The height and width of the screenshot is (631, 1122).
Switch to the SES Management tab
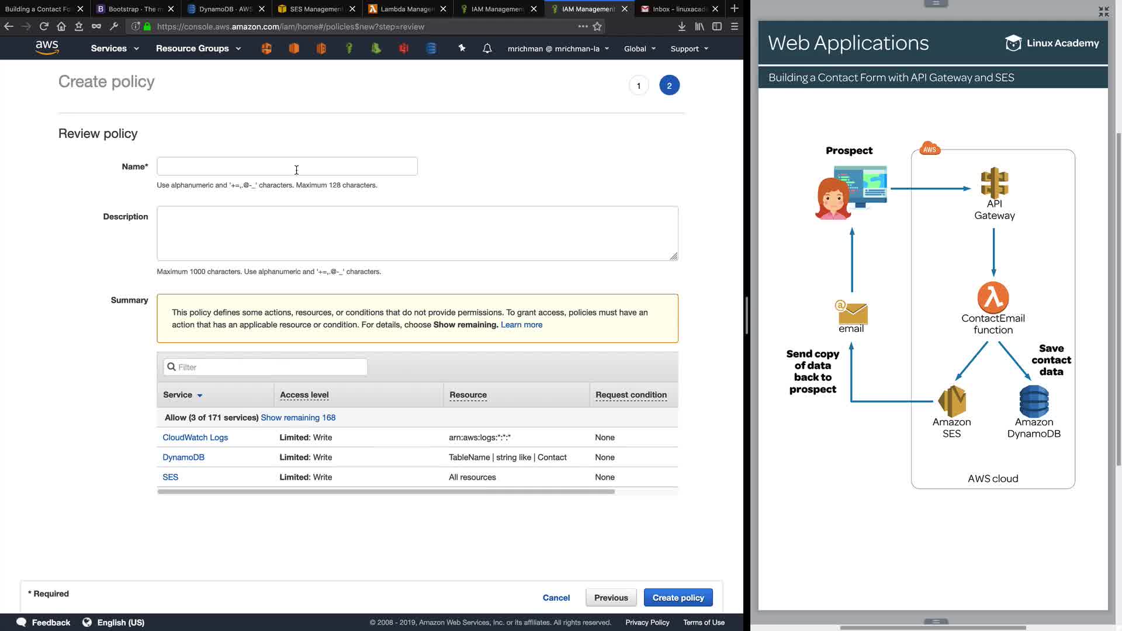316,9
